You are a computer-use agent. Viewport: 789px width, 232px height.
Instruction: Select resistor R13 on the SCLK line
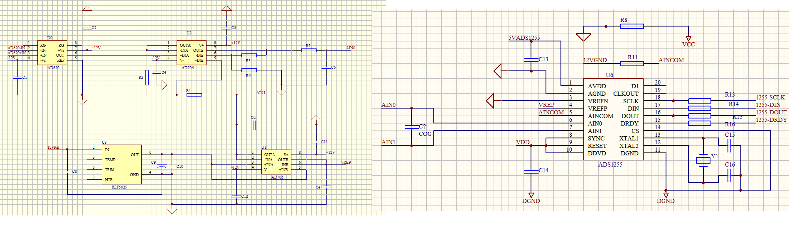(x=700, y=101)
